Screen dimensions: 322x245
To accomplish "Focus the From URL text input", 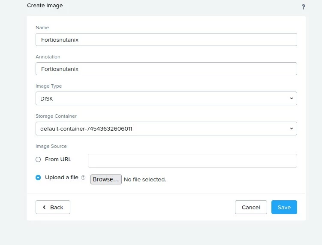I will [193, 161].
